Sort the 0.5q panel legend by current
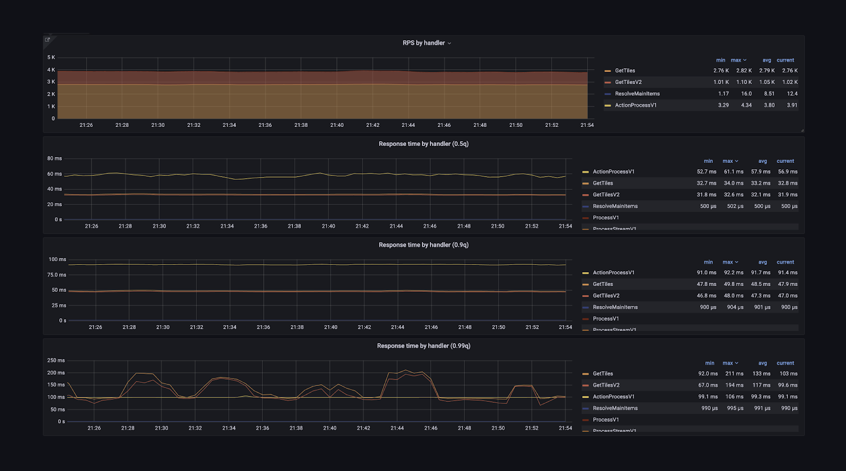 pos(785,161)
